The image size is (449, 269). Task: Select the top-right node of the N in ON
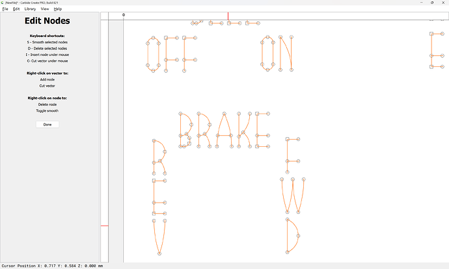pyautogui.click(x=291, y=37)
